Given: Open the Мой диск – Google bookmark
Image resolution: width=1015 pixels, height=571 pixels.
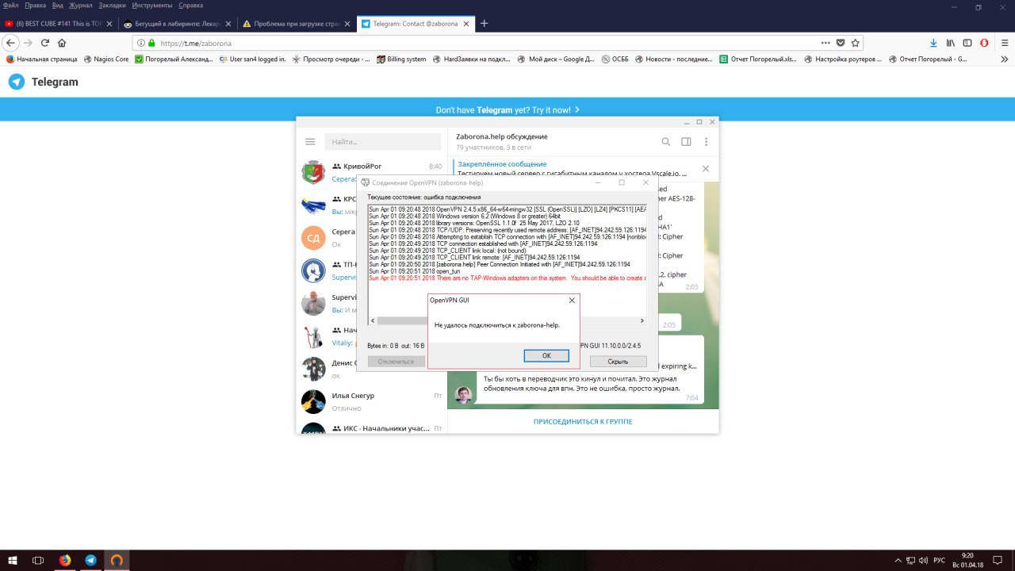Looking at the screenshot, I should coord(556,59).
